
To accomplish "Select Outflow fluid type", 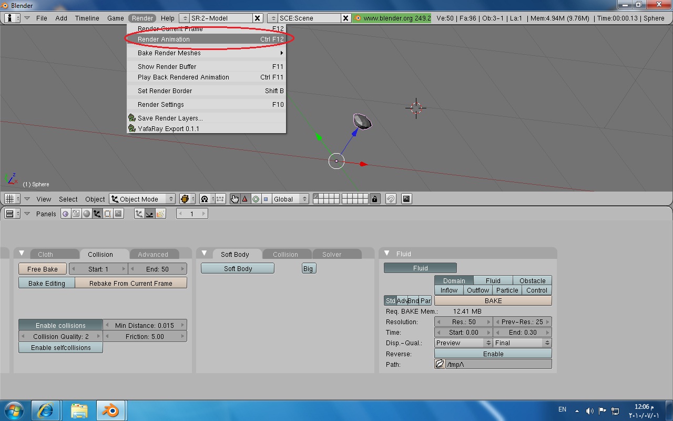I will (478, 290).
